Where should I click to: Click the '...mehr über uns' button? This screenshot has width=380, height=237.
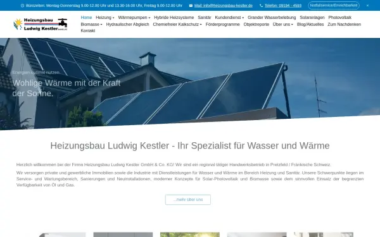(188, 200)
